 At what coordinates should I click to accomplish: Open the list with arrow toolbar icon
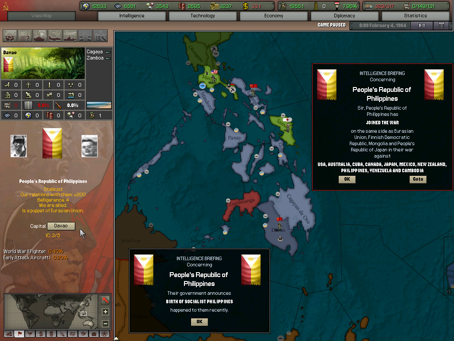pos(100,36)
